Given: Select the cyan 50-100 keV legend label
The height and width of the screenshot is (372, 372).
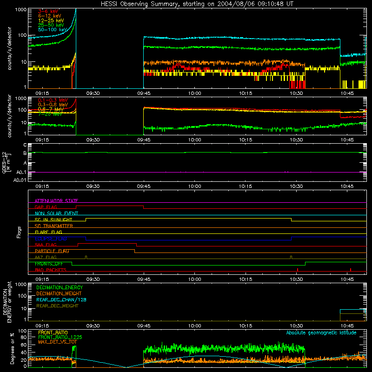Looking at the screenshot, I should pyautogui.click(x=53, y=30).
